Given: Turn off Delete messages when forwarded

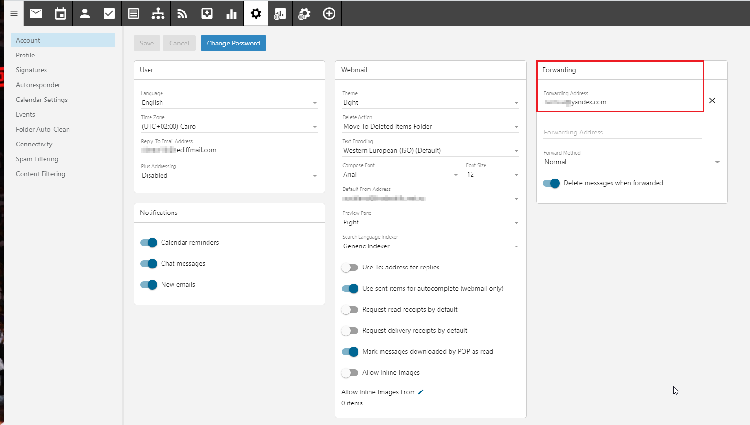Looking at the screenshot, I should [x=551, y=183].
